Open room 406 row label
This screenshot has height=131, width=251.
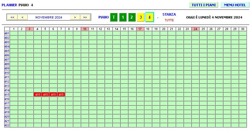click(x=7, y=55)
